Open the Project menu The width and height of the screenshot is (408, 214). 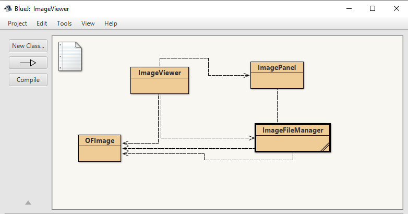(x=17, y=23)
